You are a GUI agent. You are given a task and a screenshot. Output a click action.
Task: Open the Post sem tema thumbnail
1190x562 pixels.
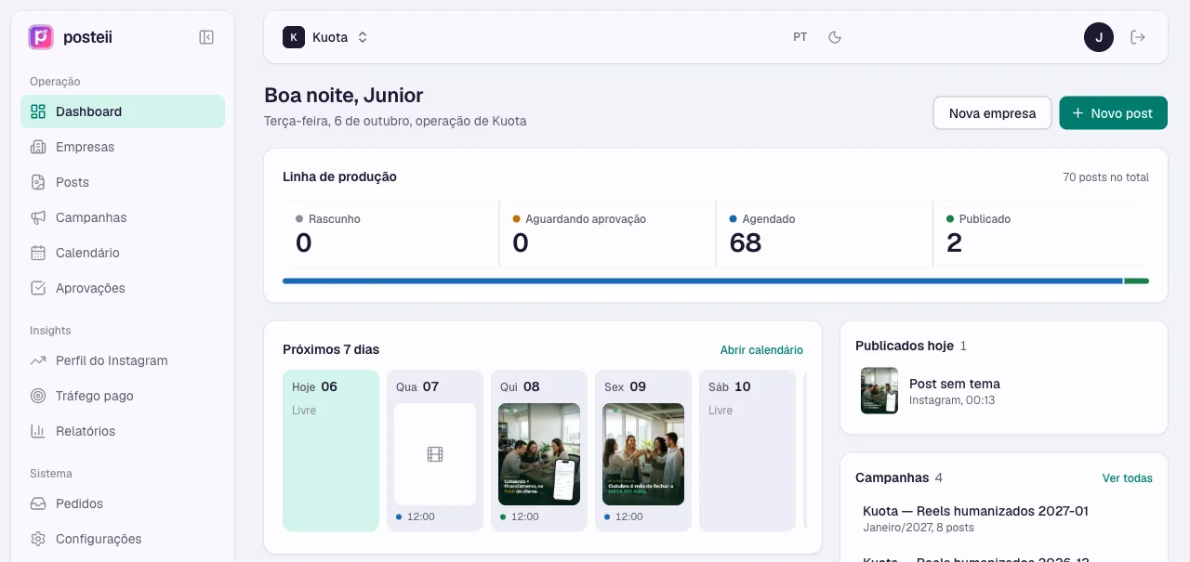coord(879,390)
